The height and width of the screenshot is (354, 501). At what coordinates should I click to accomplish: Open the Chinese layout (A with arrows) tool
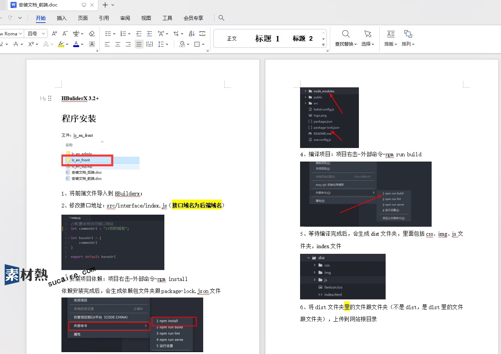161,34
